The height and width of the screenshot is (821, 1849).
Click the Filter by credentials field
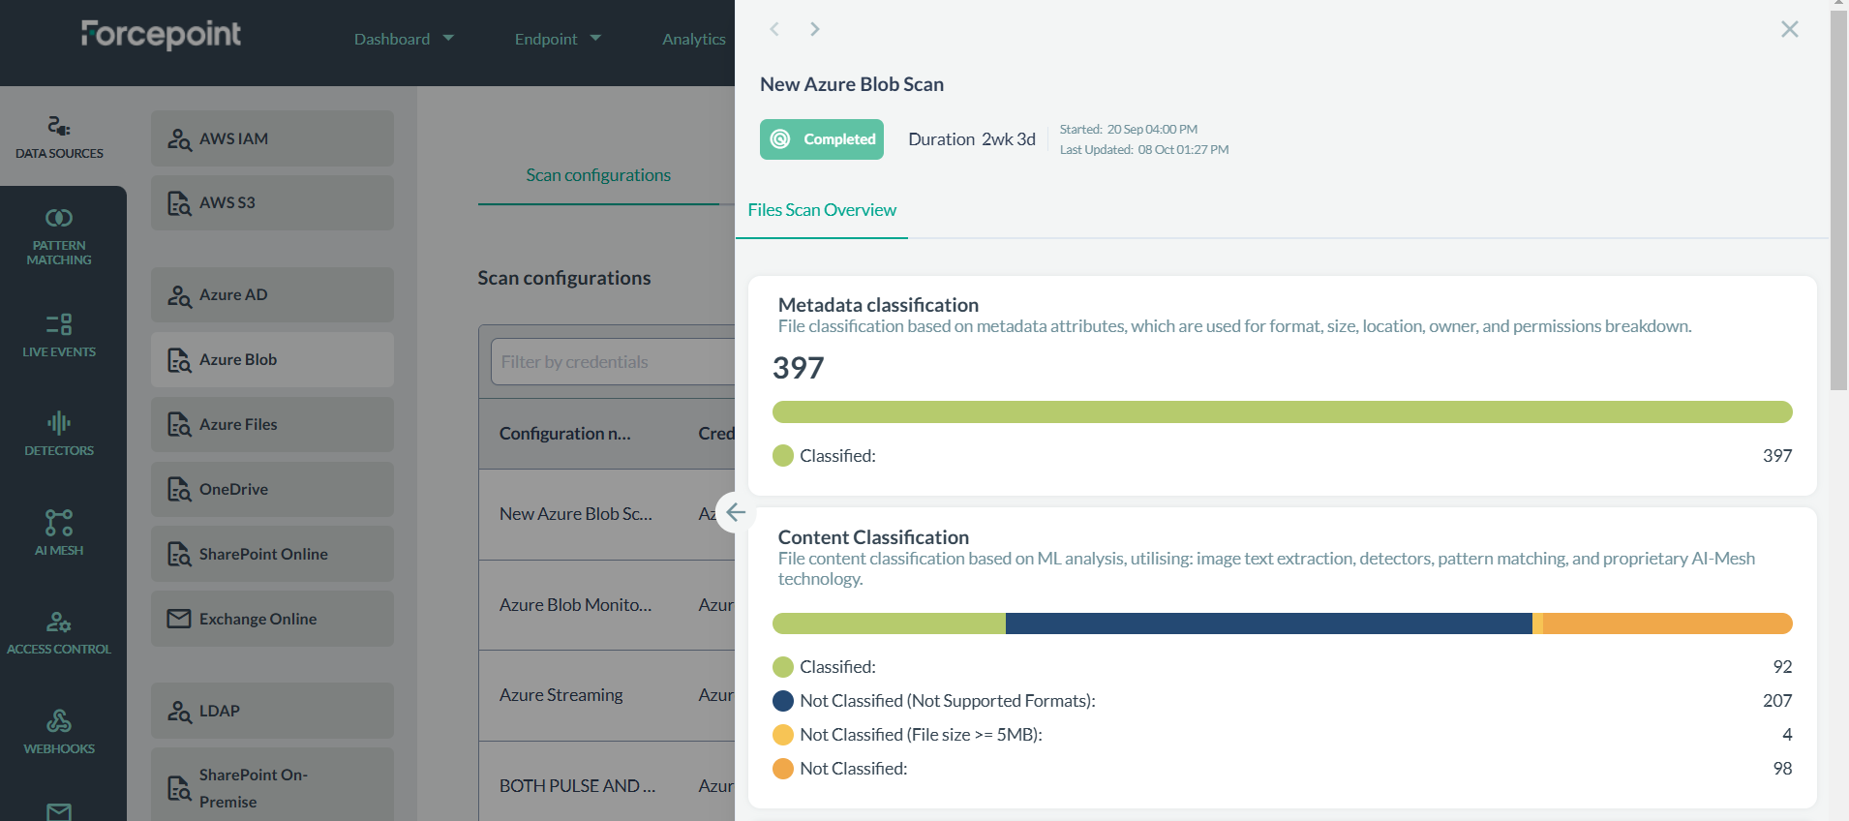click(612, 362)
